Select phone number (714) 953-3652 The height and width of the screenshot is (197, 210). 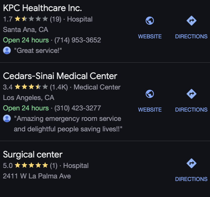point(77,40)
